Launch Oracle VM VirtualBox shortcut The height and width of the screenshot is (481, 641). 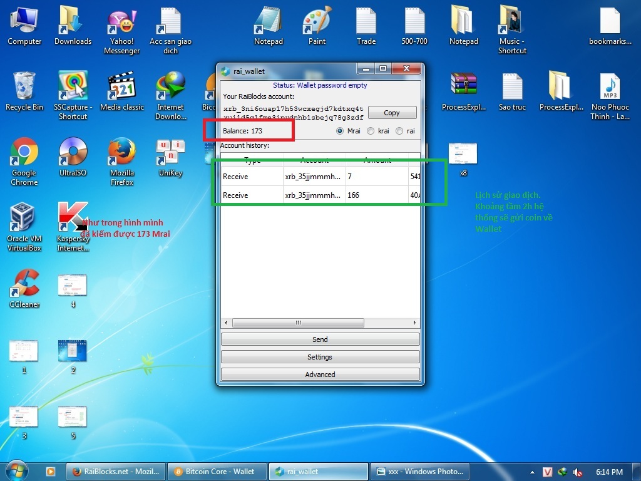[24, 219]
